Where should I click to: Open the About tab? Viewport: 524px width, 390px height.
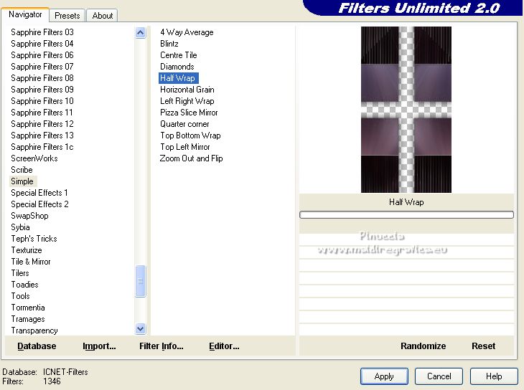pos(102,16)
